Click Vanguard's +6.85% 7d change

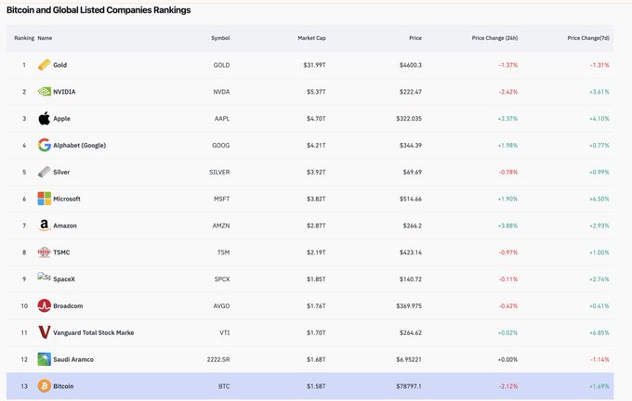[x=599, y=332]
